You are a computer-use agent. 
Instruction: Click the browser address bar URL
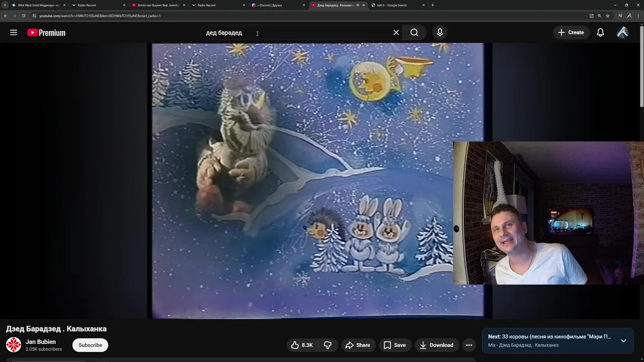pos(100,16)
